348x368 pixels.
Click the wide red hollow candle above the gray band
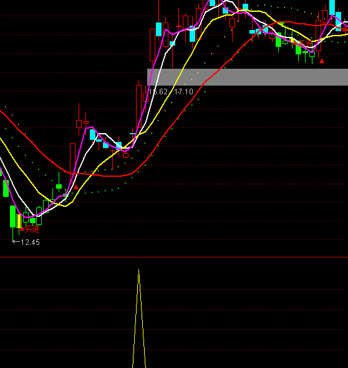[x=152, y=45]
